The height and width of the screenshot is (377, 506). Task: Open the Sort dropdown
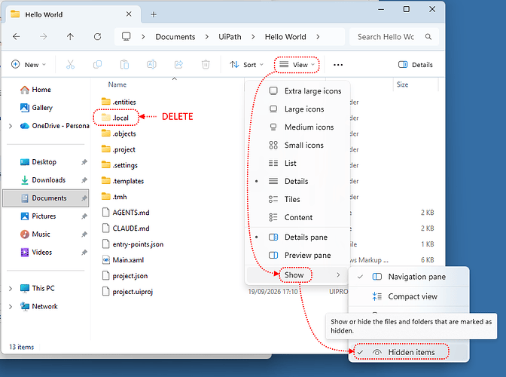click(246, 65)
